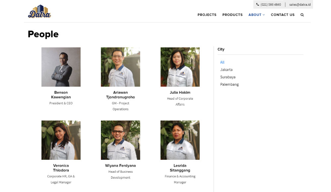Open Ariawan Tjondronugroho's photo
Viewport: 331px width, 192px height.
[120, 67]
